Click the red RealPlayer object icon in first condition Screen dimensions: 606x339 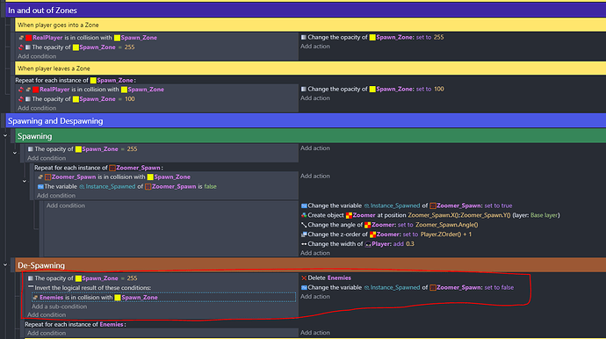tap(29, 38)
